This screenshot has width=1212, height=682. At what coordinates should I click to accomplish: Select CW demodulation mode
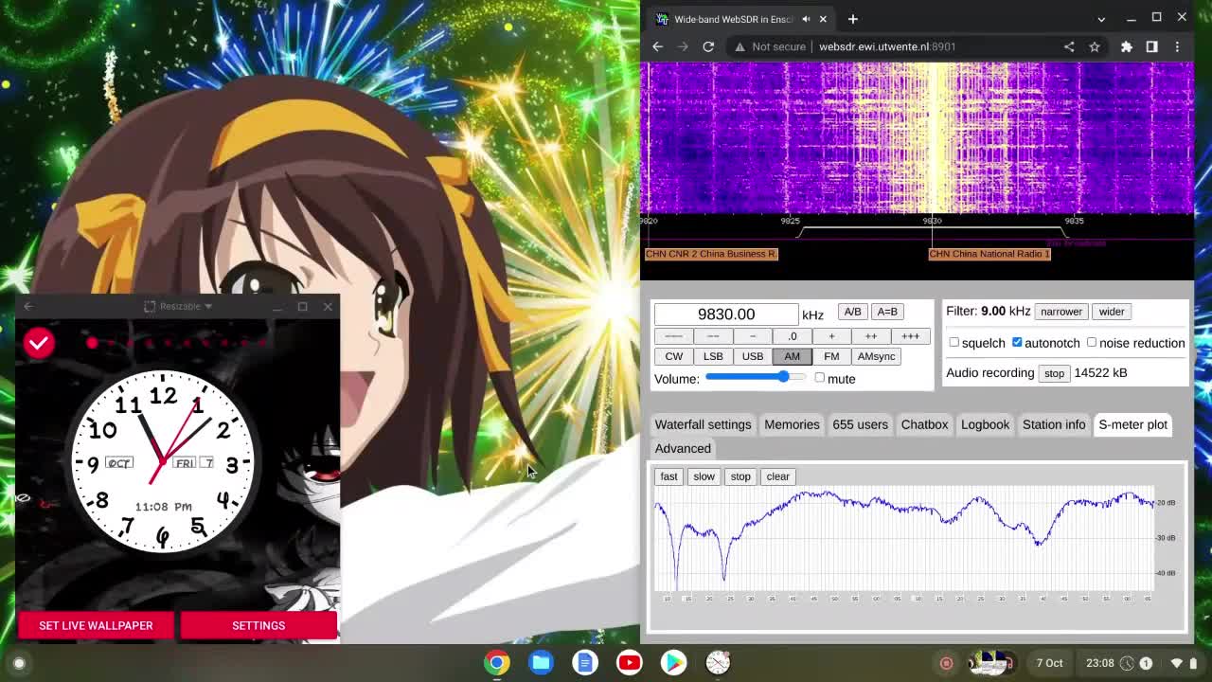coord(673,356)
